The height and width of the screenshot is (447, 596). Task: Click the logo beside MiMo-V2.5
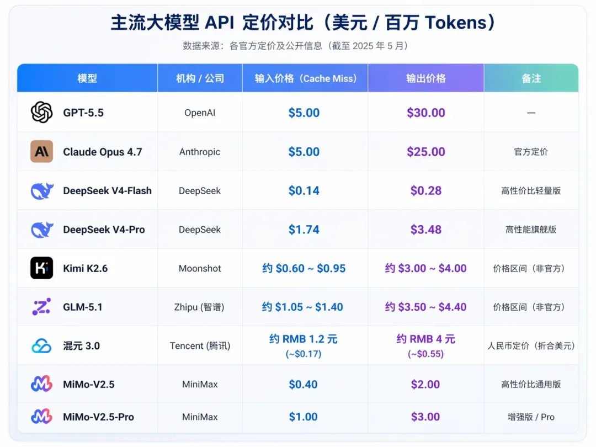click(41, 384)
